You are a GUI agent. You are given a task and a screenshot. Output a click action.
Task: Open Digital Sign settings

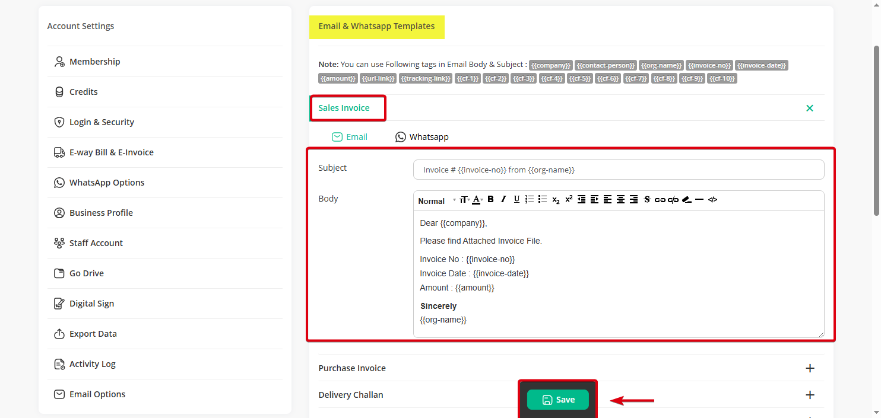coord(165,304)
